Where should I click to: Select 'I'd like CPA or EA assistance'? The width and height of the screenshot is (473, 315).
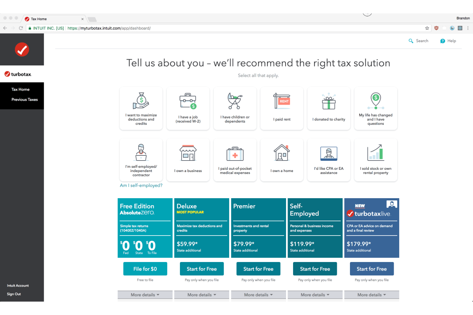pyautogui.click(x=329, y=160)
